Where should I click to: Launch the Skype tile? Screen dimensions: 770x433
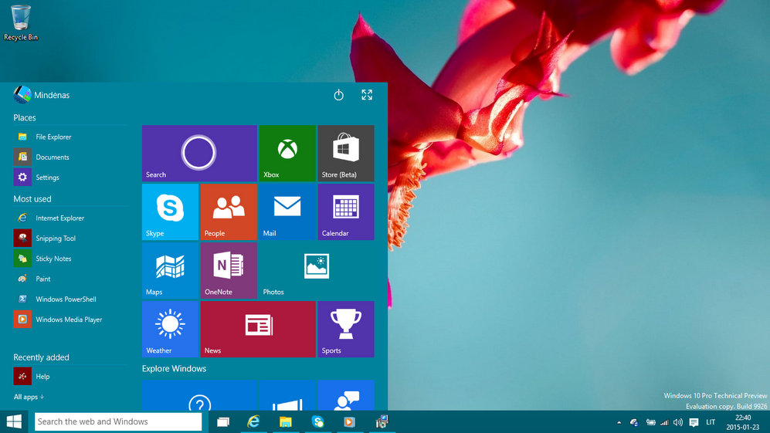point(170,211)
